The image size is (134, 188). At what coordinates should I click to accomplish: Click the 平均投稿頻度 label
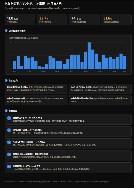click(x=12, y=22)
